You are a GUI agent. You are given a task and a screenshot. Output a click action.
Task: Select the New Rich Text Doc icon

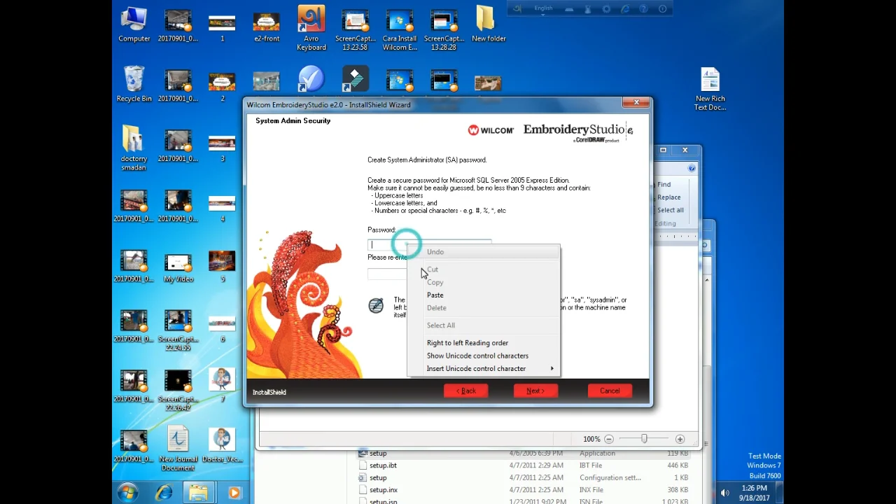pyautogui.click(x=710, y=89)
